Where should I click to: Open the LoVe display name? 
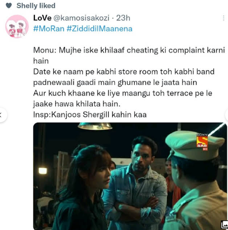click(x=42, y=18)
